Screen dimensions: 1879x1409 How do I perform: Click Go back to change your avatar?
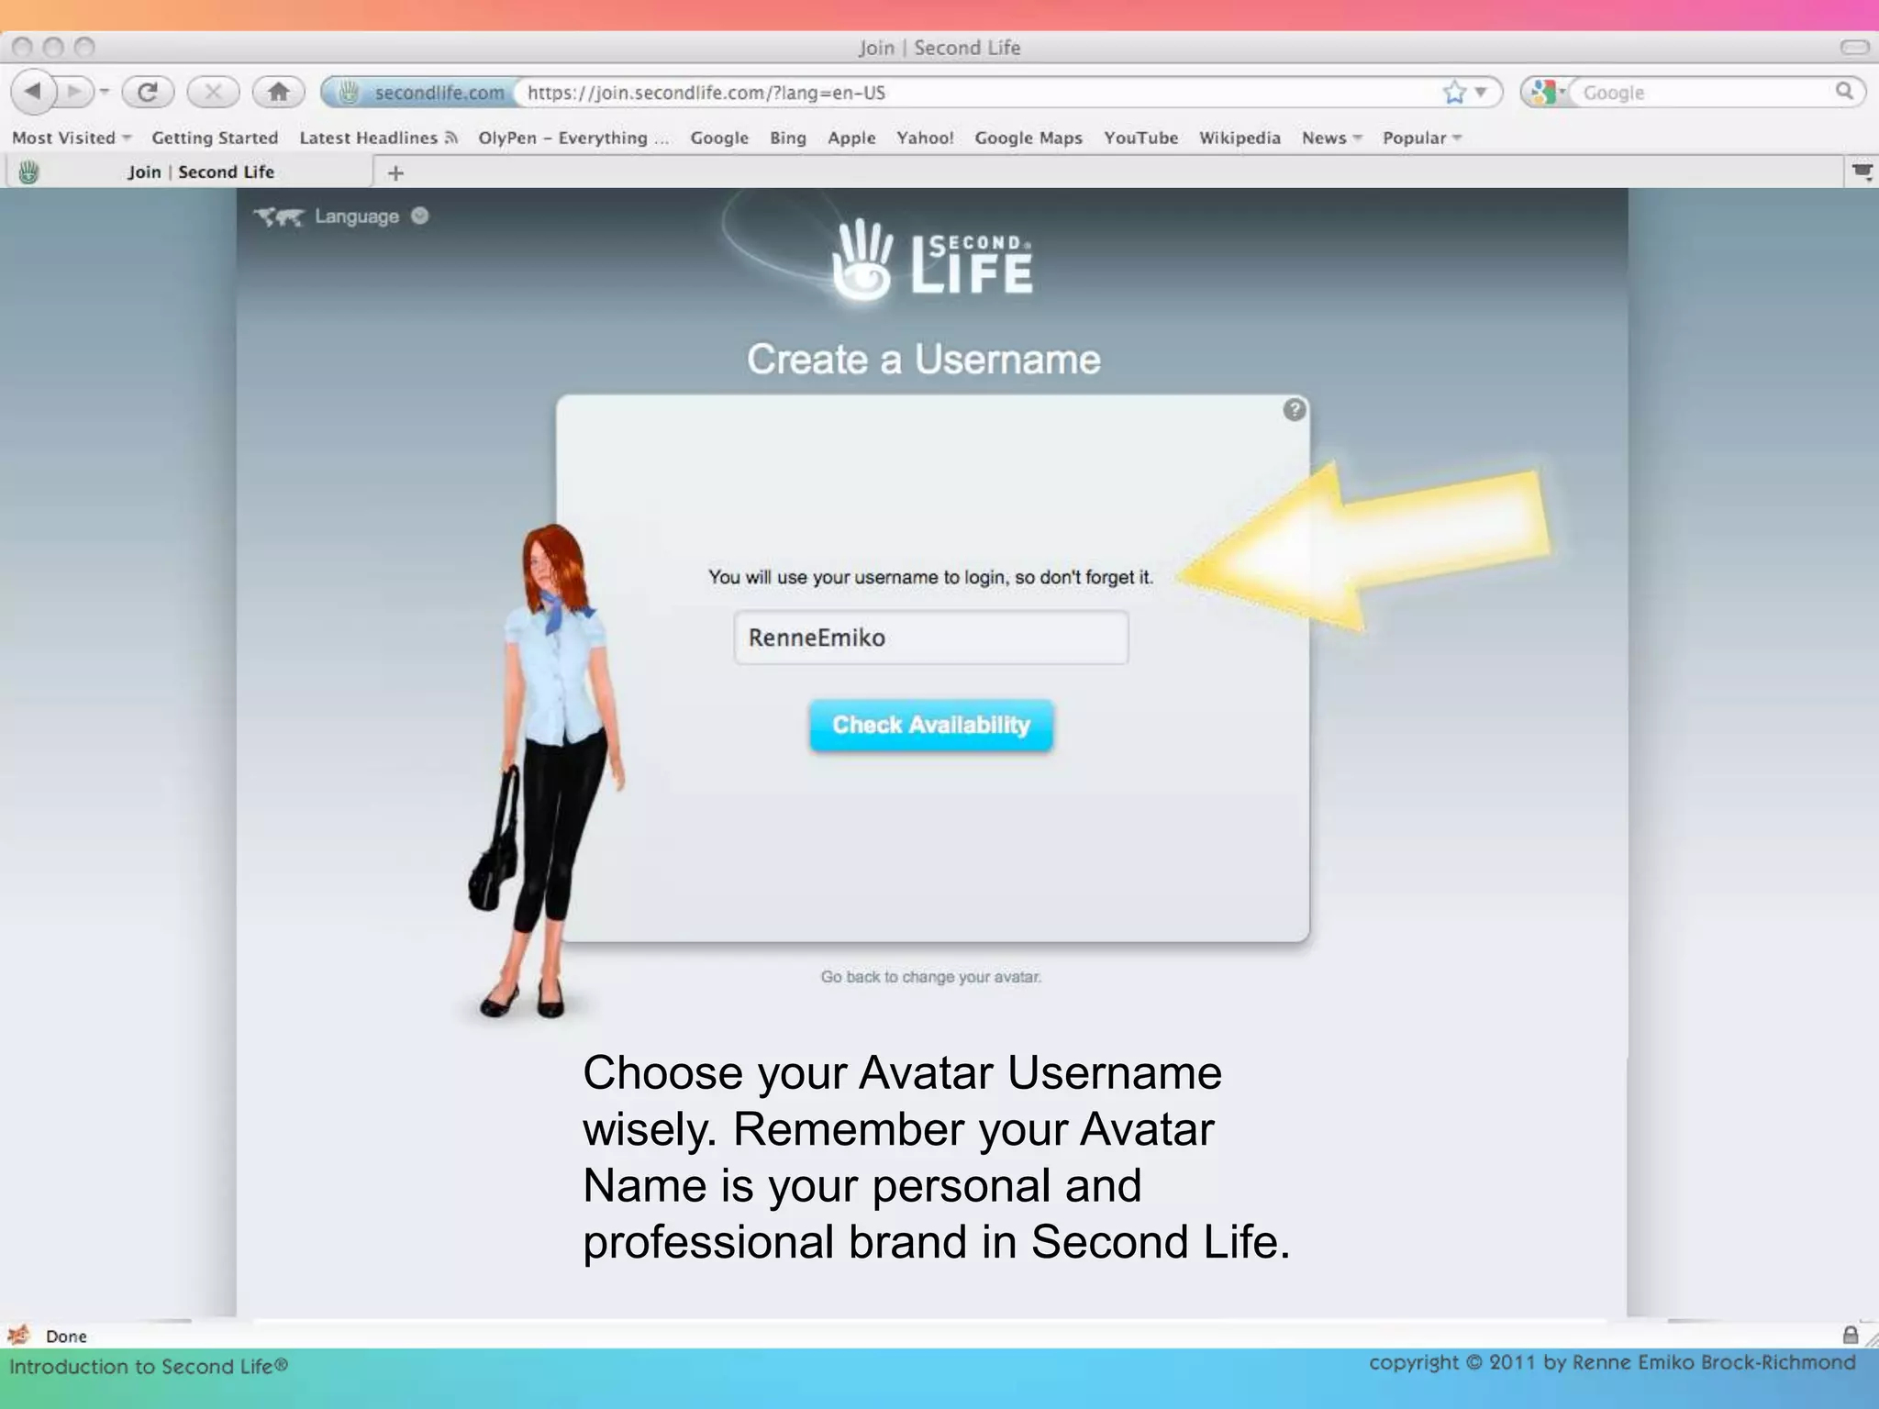tap(930, 977)
